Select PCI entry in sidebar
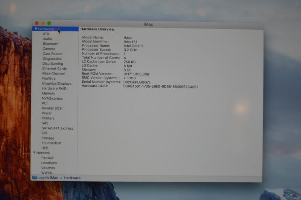Viewport: 301px width, 200px height. click(44, 103)
